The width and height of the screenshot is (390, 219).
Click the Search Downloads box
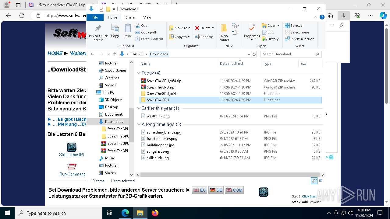[x=291, y=54]
